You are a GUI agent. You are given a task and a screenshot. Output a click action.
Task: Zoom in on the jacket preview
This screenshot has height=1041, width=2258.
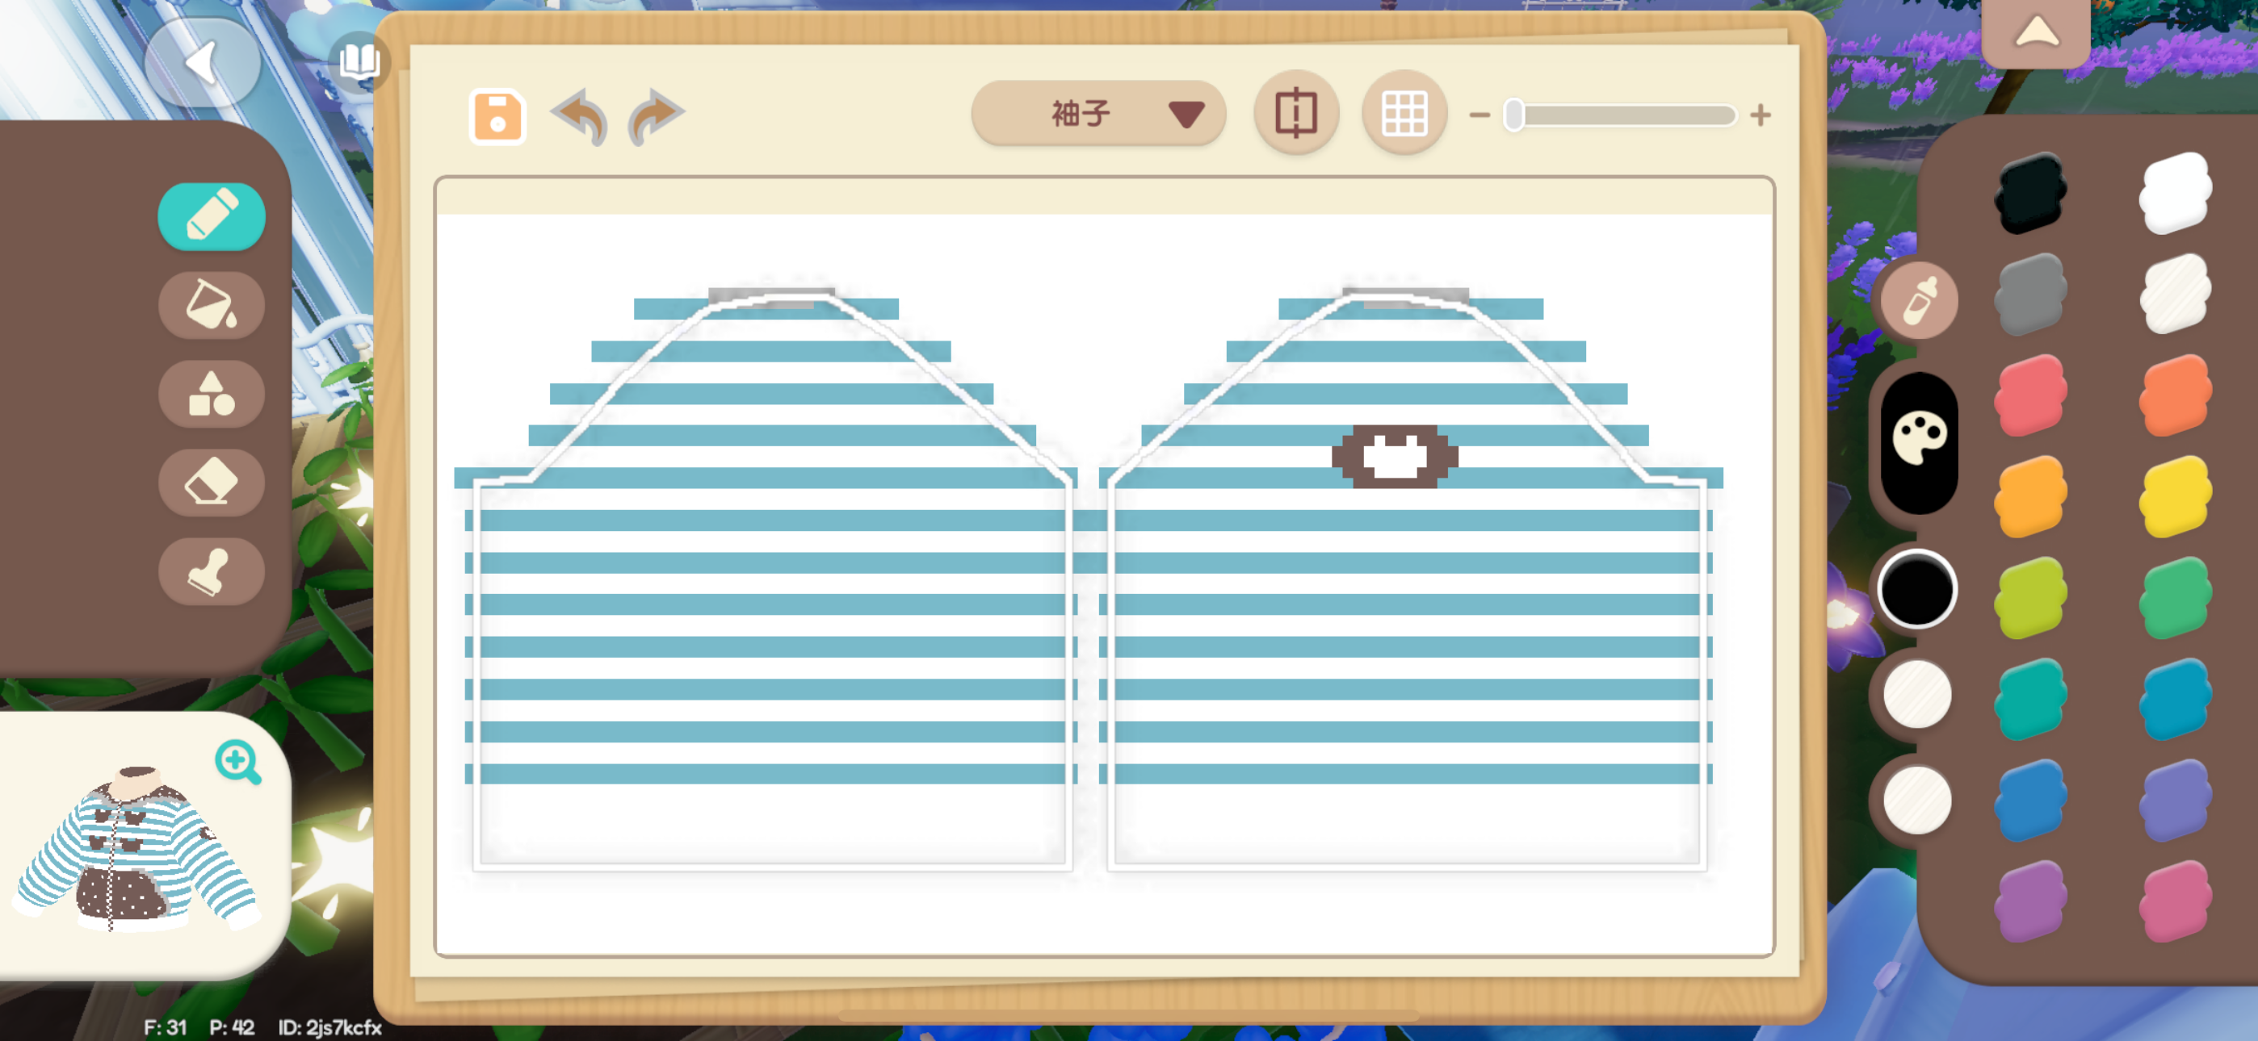(x=237, y=762)
